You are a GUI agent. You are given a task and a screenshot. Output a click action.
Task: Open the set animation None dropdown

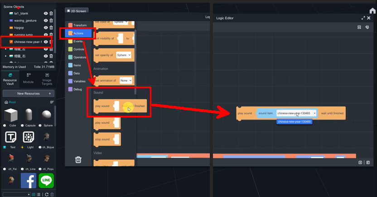click(126, 81)
